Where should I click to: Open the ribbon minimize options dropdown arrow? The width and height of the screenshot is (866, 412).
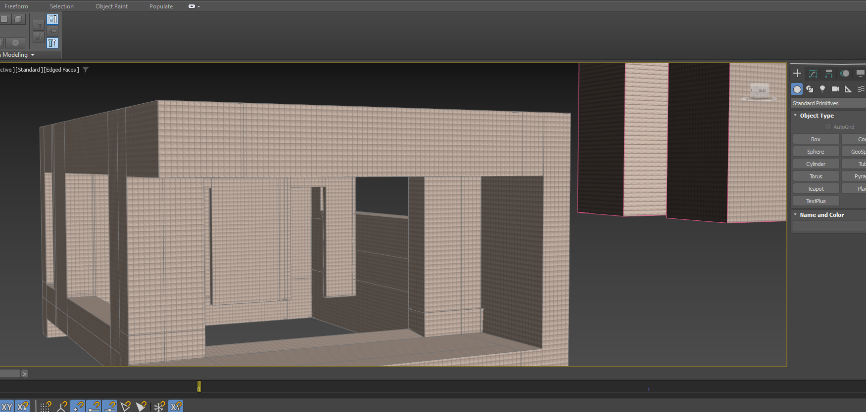(x=199, y=6)
